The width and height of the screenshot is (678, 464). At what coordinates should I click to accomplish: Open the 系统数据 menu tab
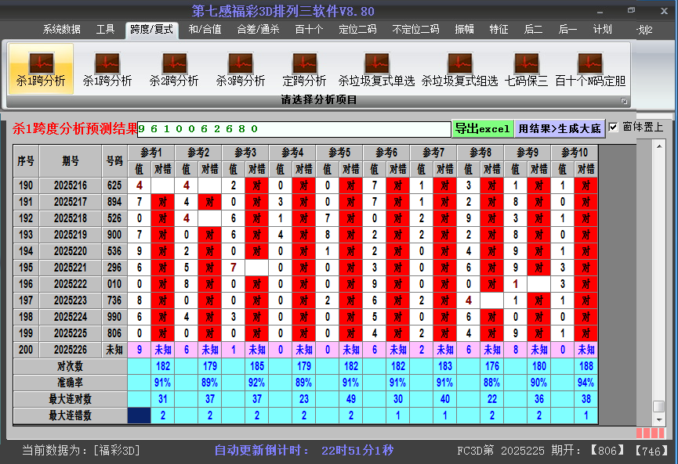pos(62,30)
